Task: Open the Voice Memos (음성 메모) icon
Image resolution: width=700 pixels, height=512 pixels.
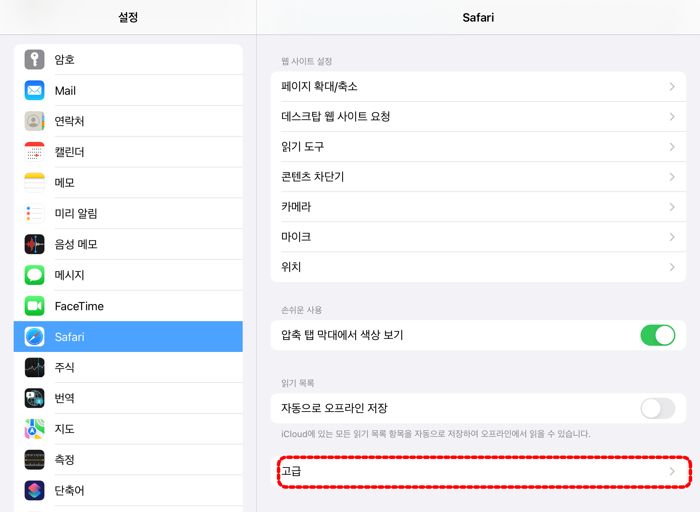Action: 35,244
